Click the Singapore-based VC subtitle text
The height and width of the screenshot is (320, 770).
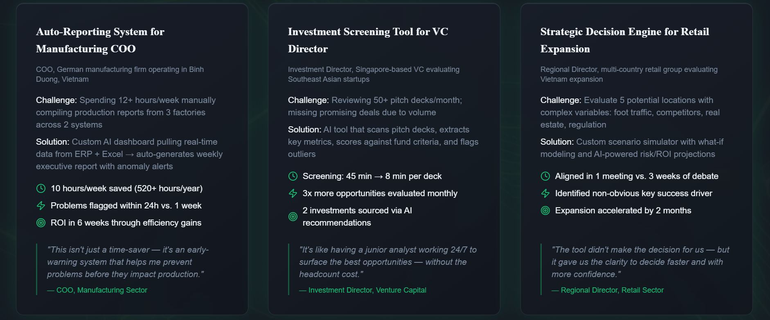click(x=374, y=74)
